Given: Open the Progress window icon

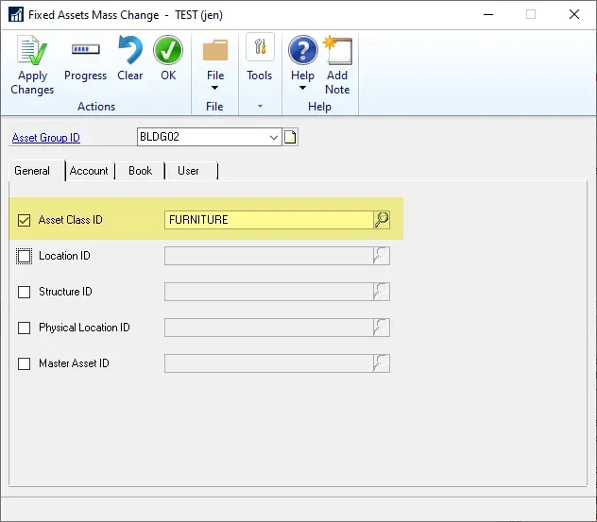Looking at the screenshot, I should 85,51.
